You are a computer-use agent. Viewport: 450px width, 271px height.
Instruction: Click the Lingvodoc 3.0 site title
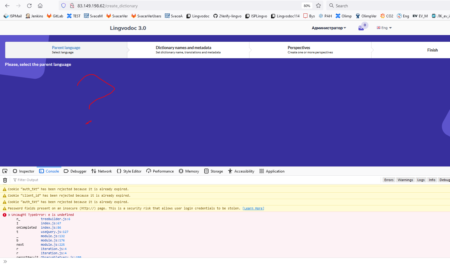[x=128, y=28]
